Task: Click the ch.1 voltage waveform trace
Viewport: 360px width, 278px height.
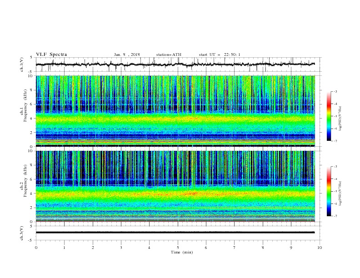Action: (175, 65)
